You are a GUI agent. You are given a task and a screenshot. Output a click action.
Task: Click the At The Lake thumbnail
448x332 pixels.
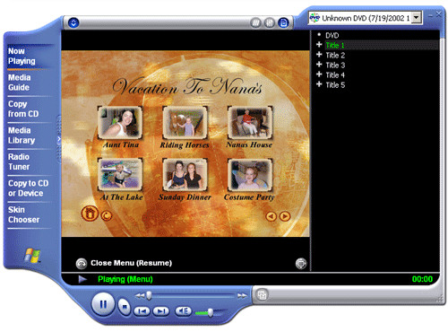[x=120, y=174]
